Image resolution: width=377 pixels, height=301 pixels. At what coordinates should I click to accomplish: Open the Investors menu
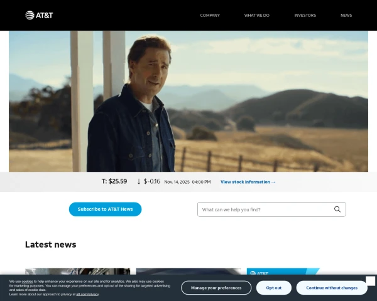pos(305,15)
